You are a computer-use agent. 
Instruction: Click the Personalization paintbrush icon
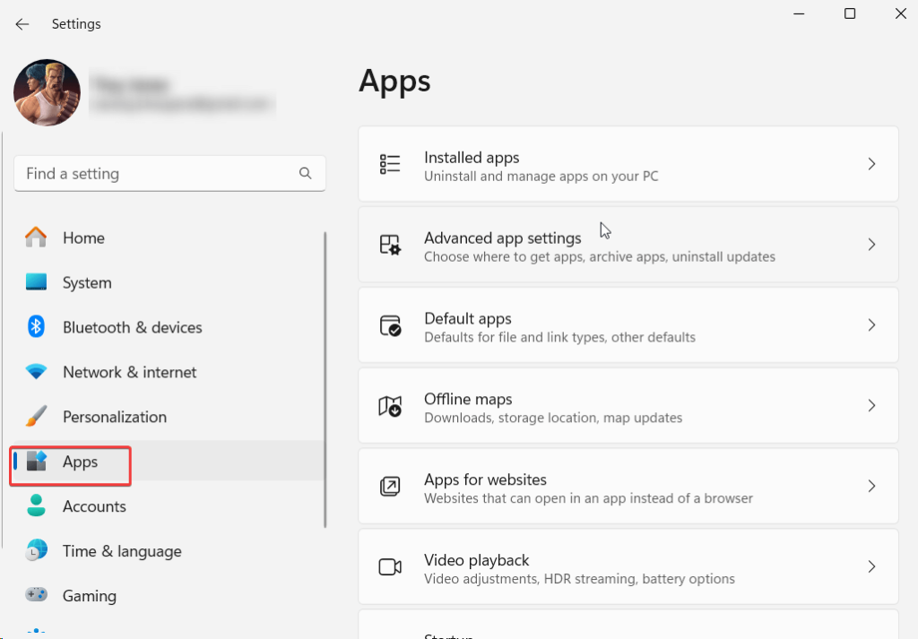coord(36,417)
